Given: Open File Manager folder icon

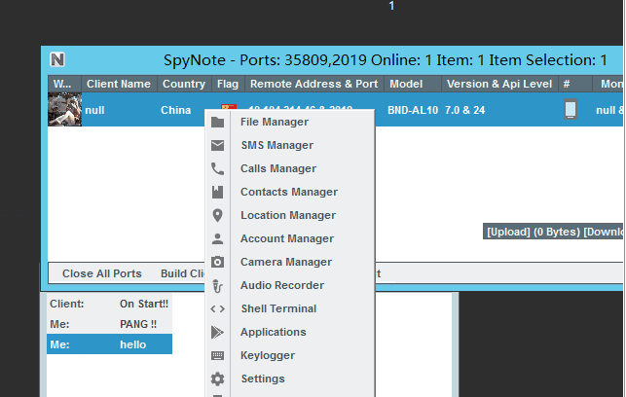Looking at the screenshot, I should point(217,122).
